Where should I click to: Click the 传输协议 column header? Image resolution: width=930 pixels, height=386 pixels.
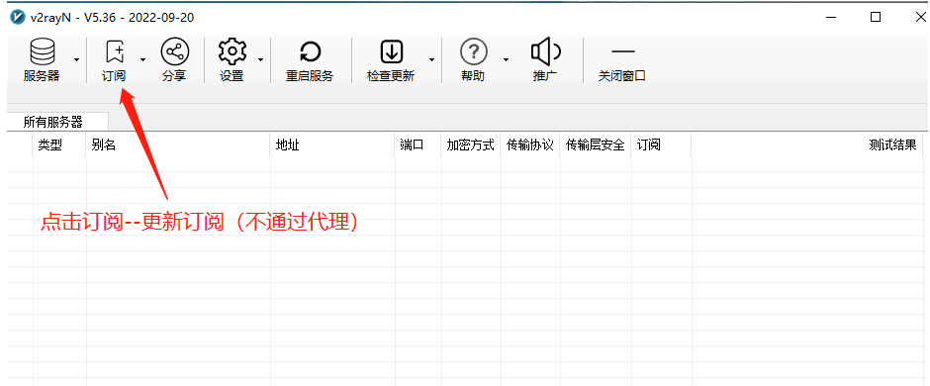pyautogui.click(x=530, y=145)
